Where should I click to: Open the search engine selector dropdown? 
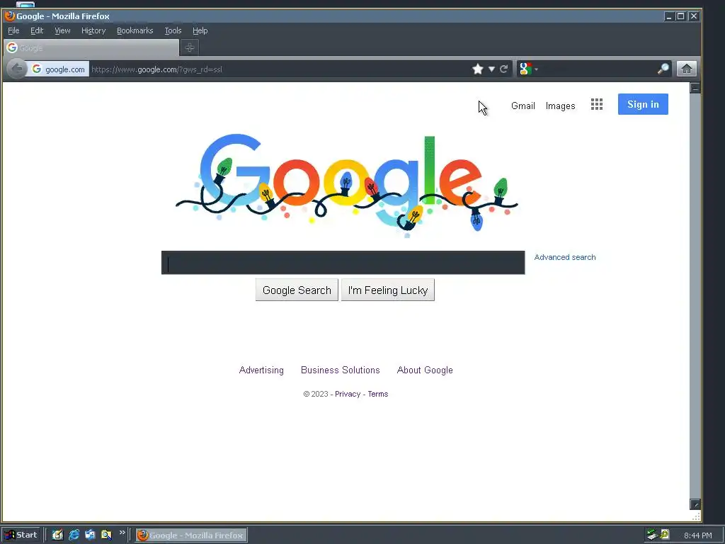tap(528, 69)
